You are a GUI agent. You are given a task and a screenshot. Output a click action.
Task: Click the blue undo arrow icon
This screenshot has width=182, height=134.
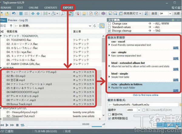coord(14,14)
